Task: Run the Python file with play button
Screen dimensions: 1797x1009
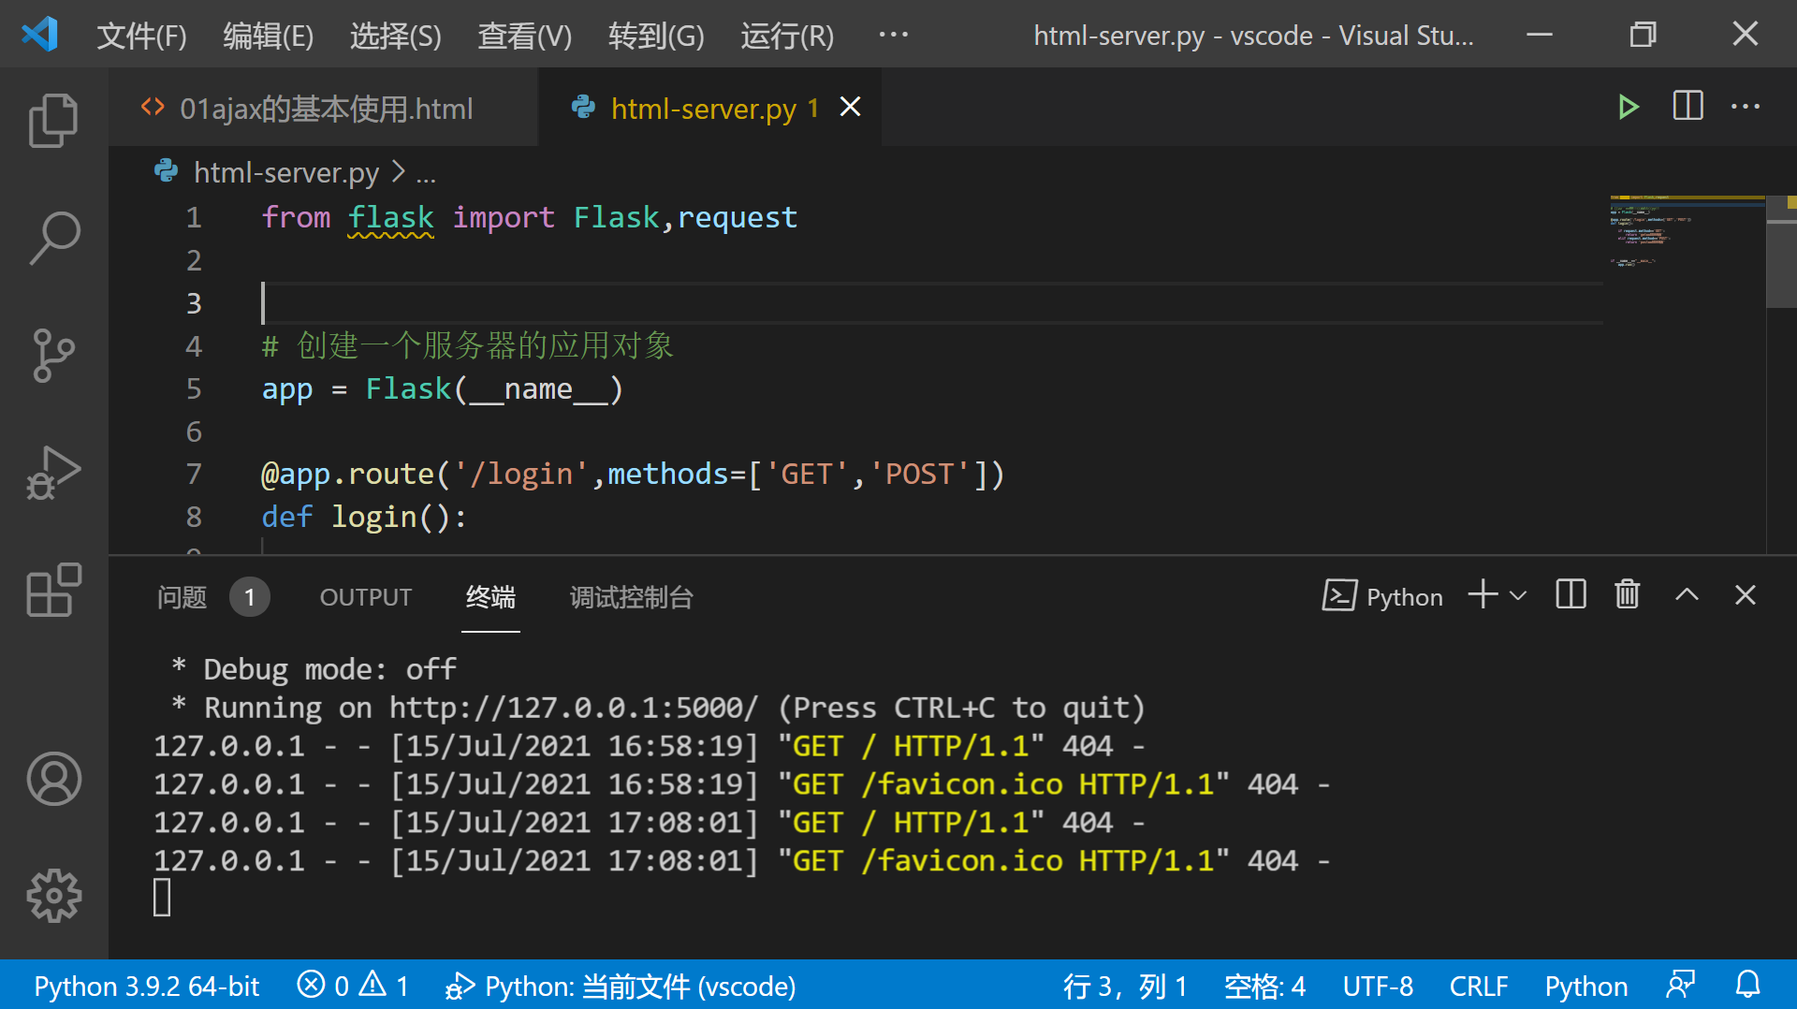Action: 1628,107
